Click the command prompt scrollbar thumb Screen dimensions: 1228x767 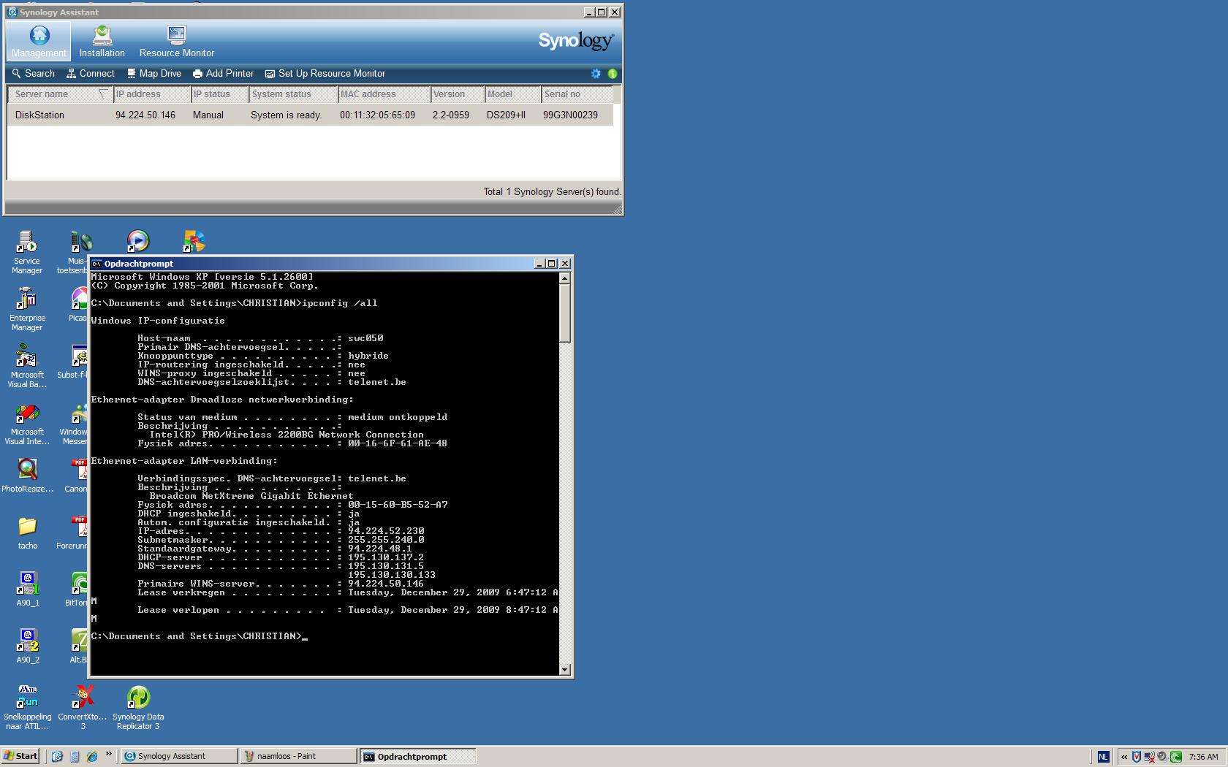[x=564, y=313]
